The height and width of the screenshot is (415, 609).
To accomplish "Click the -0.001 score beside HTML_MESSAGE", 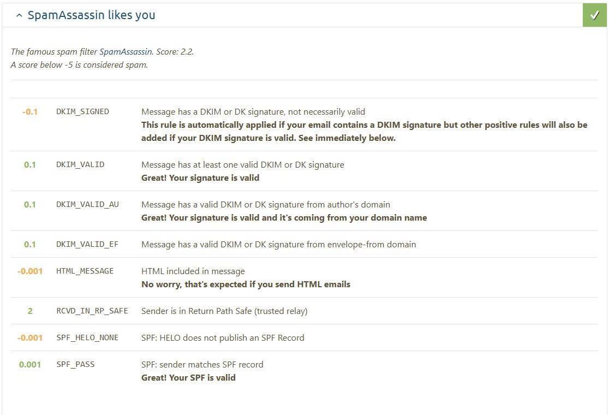I will pos(30,271).
